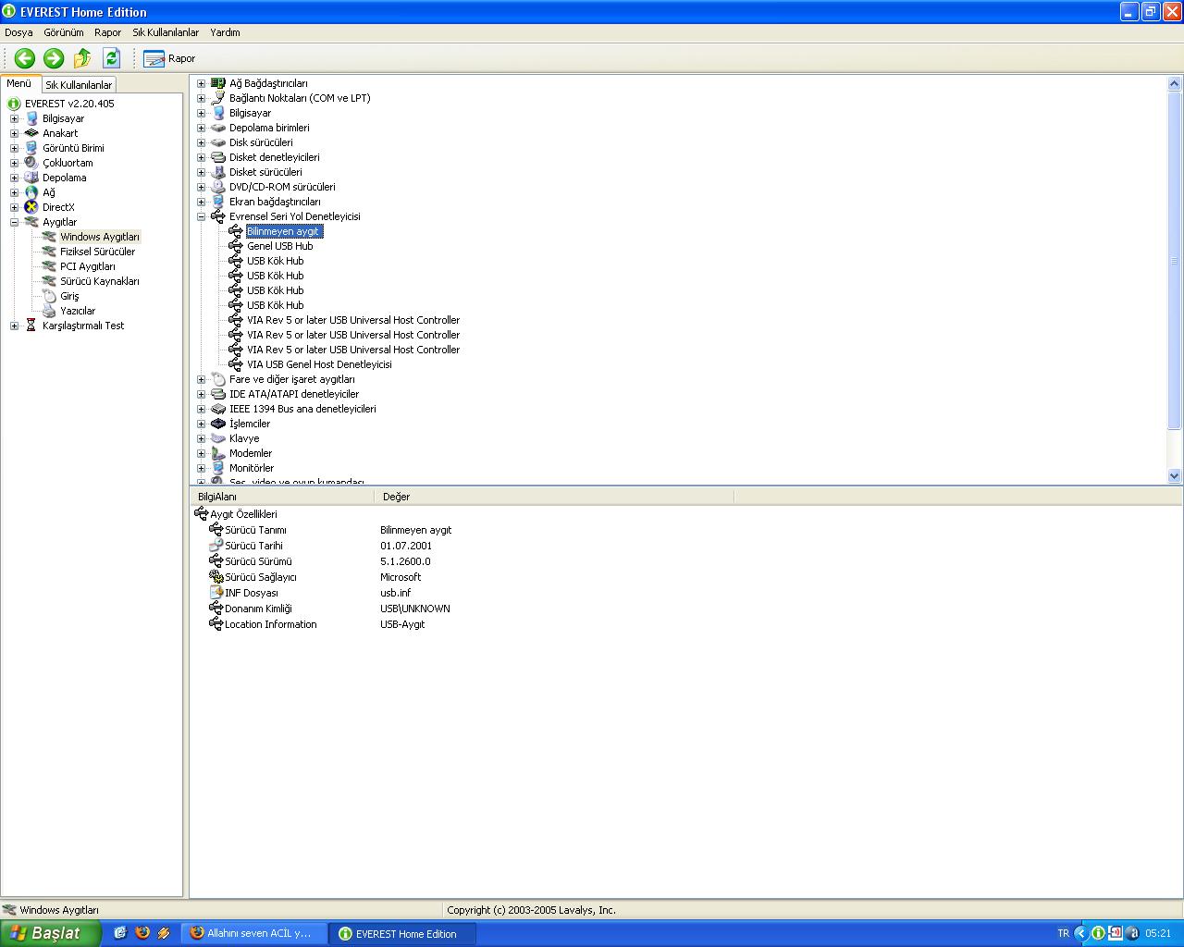The width and height of the screenshot is (1184, 947).
Task: Select PCI Aygıtları in left tree
Action: click(x=88, y=266)
